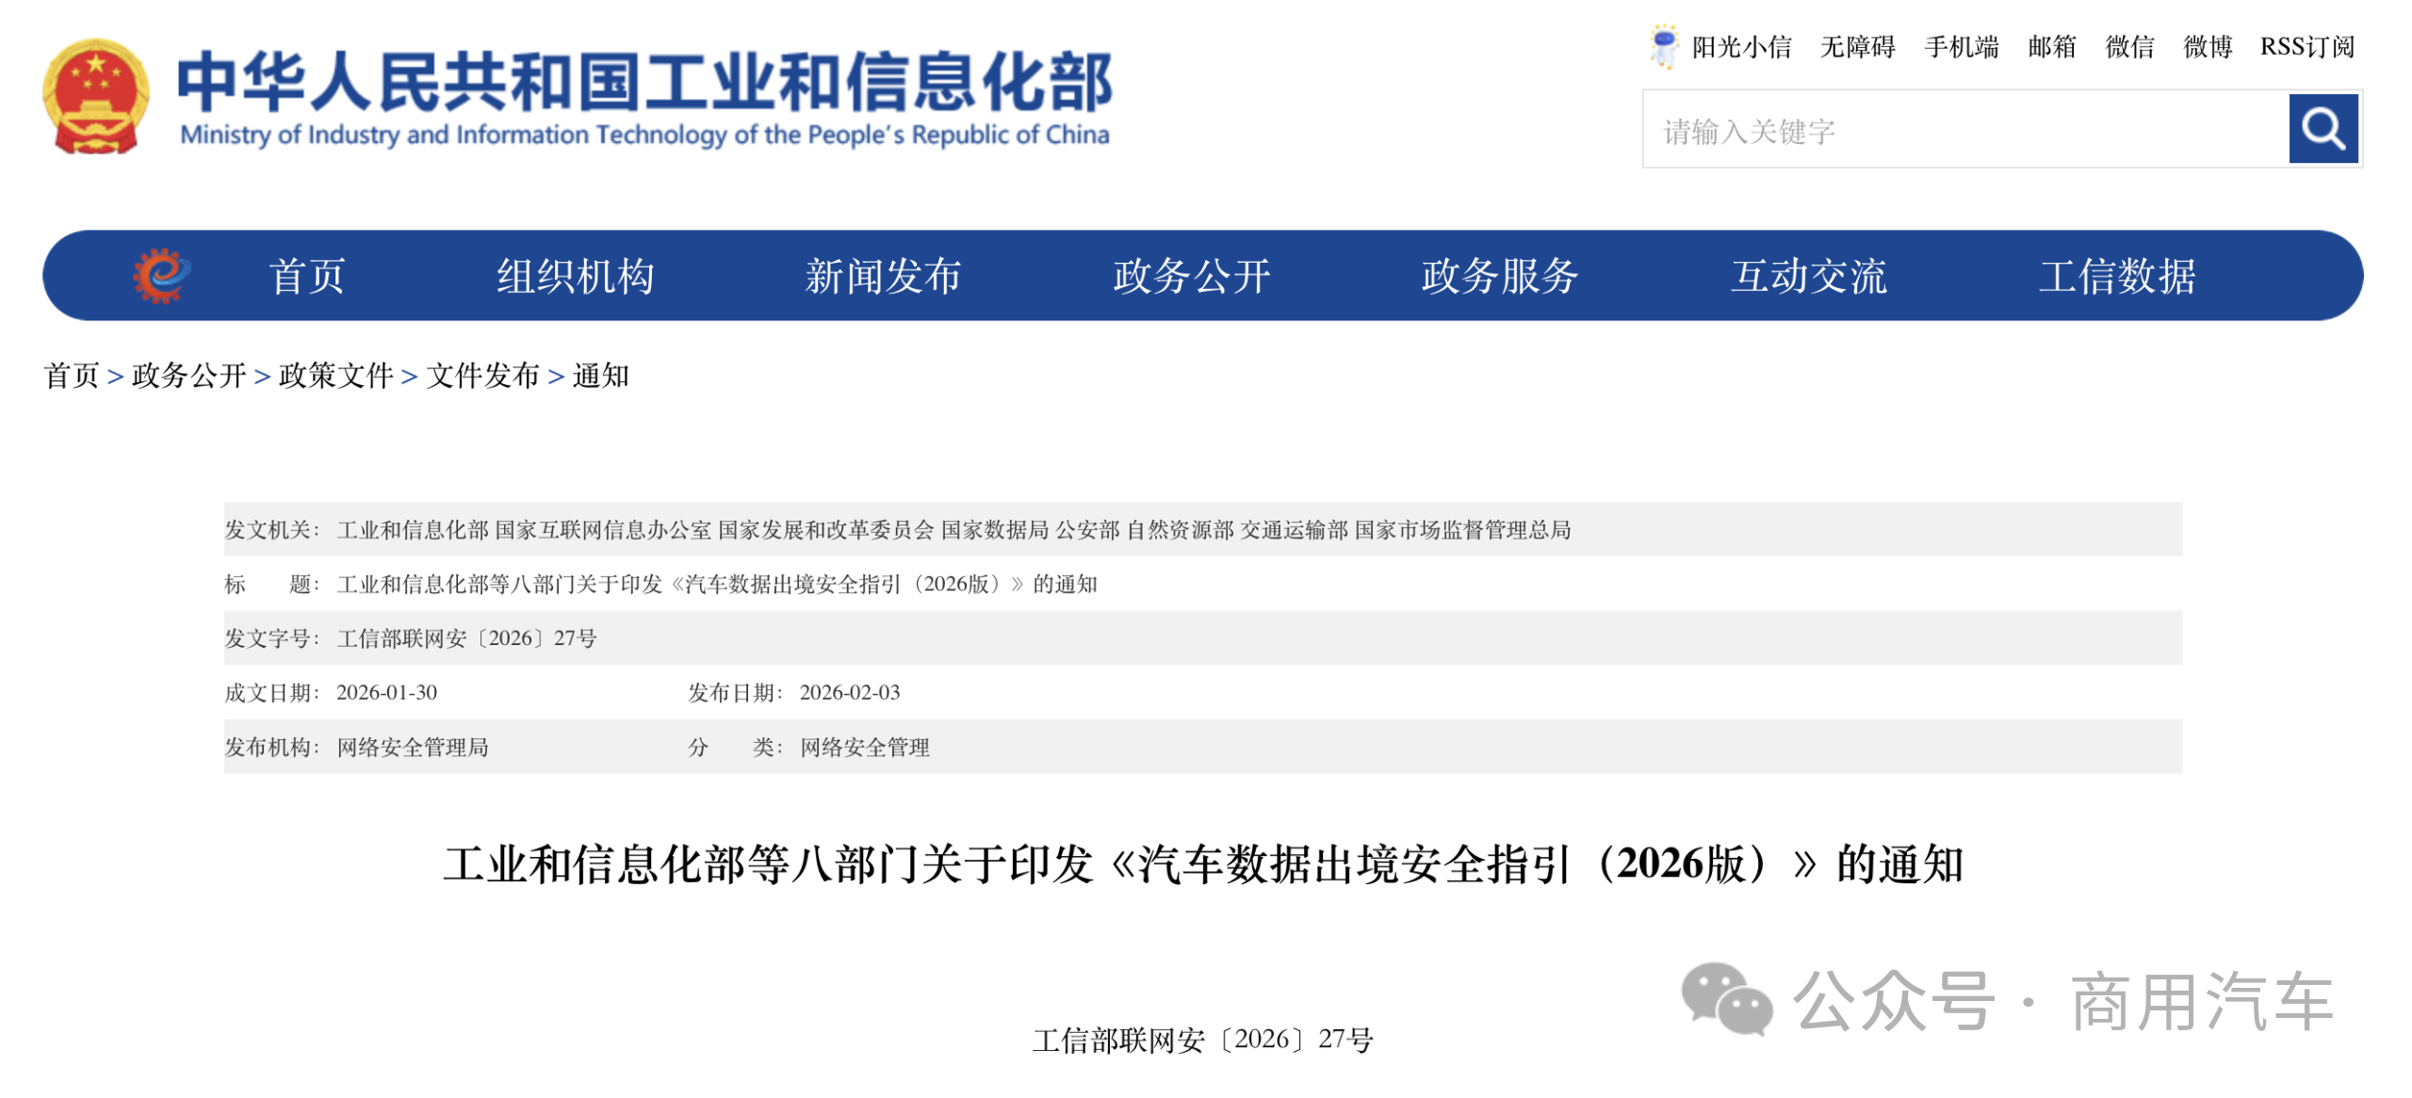This screenshot has width=2412, height=1098.
Task: Click the 微信 link at top
Action: [2129, 46]
